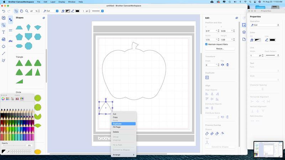Viewport: 285px width, 160px height.
Task: Open the Operation dropdown in Properties panel
Action: 264,25
